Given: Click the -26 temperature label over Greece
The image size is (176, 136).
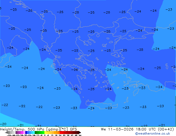Looking at the screenshot, I should 74,70.
